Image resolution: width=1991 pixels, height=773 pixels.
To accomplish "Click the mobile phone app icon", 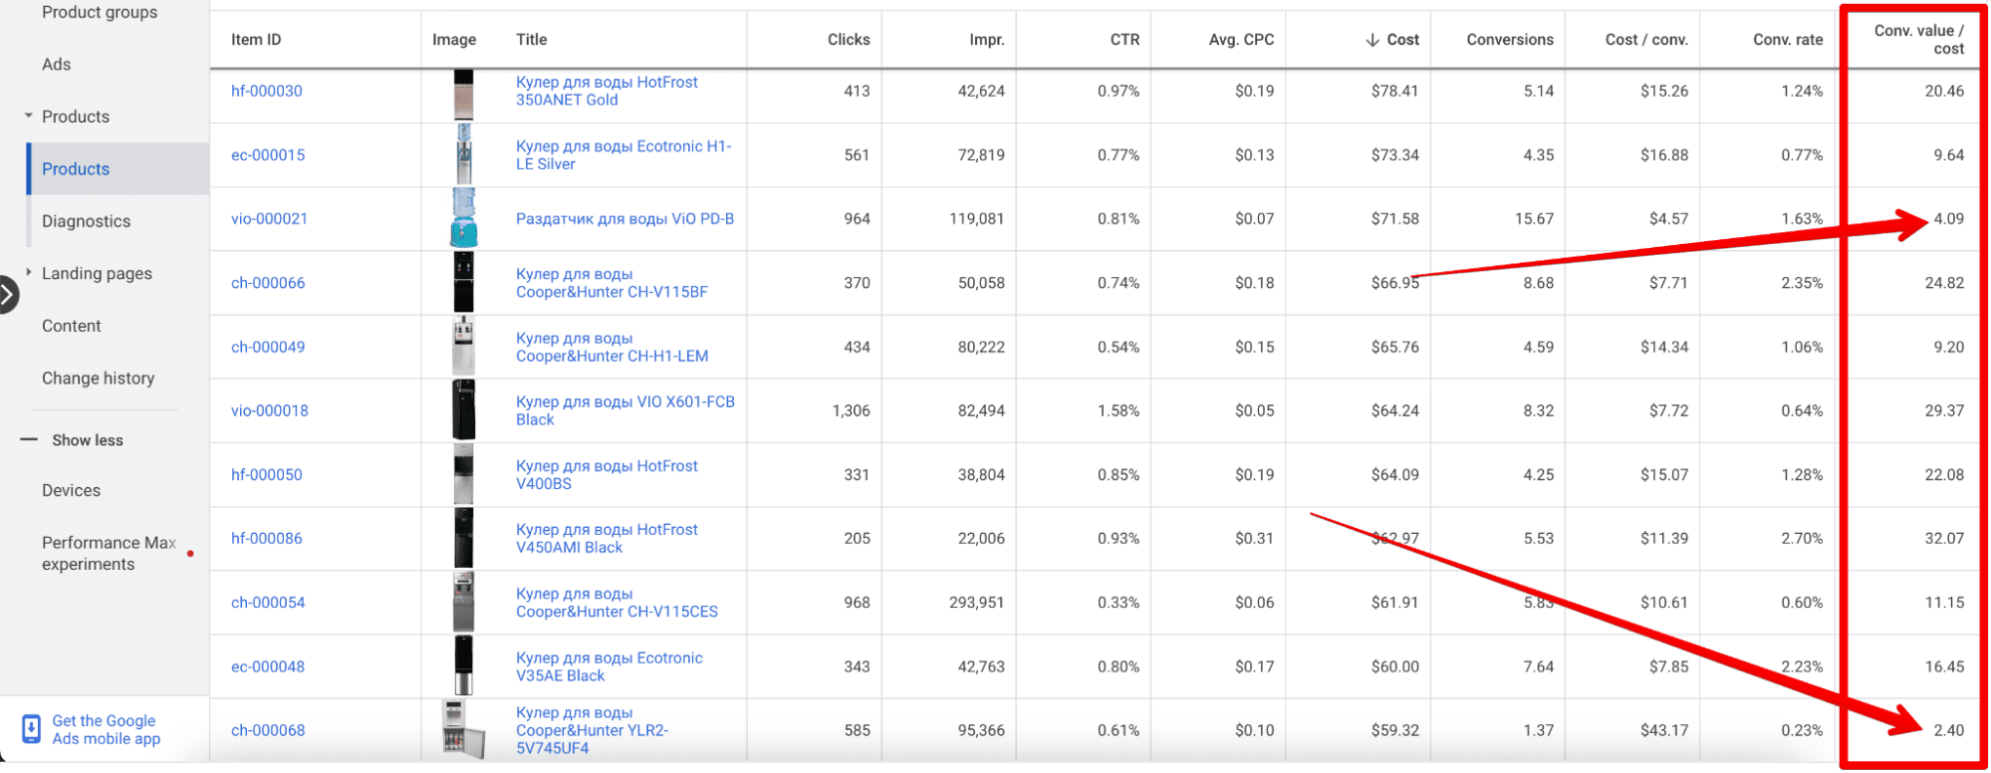I will coord(31,729).
